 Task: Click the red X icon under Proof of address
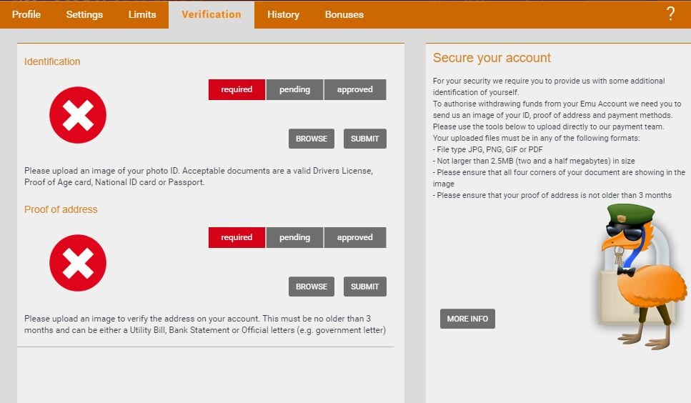(78, 263)
